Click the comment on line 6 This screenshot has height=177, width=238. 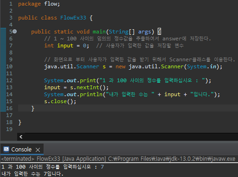point(128,39)
